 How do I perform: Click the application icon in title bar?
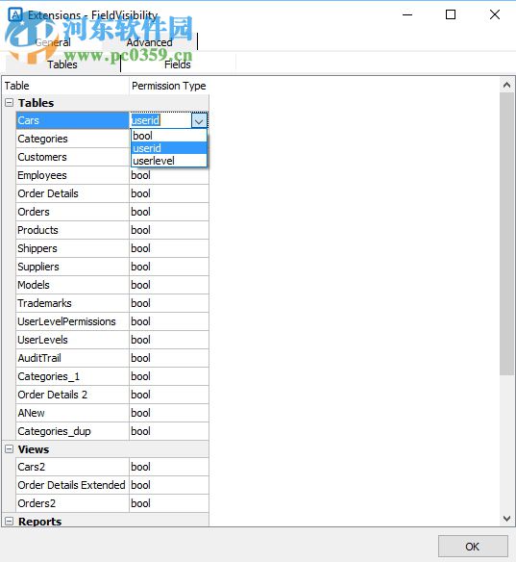[15, 14]
